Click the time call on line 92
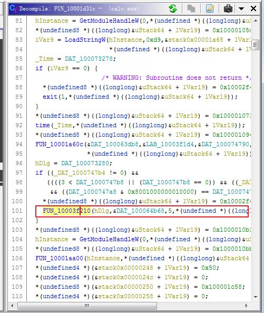Viewport: 264px width, 313px height. click(43, 126)
